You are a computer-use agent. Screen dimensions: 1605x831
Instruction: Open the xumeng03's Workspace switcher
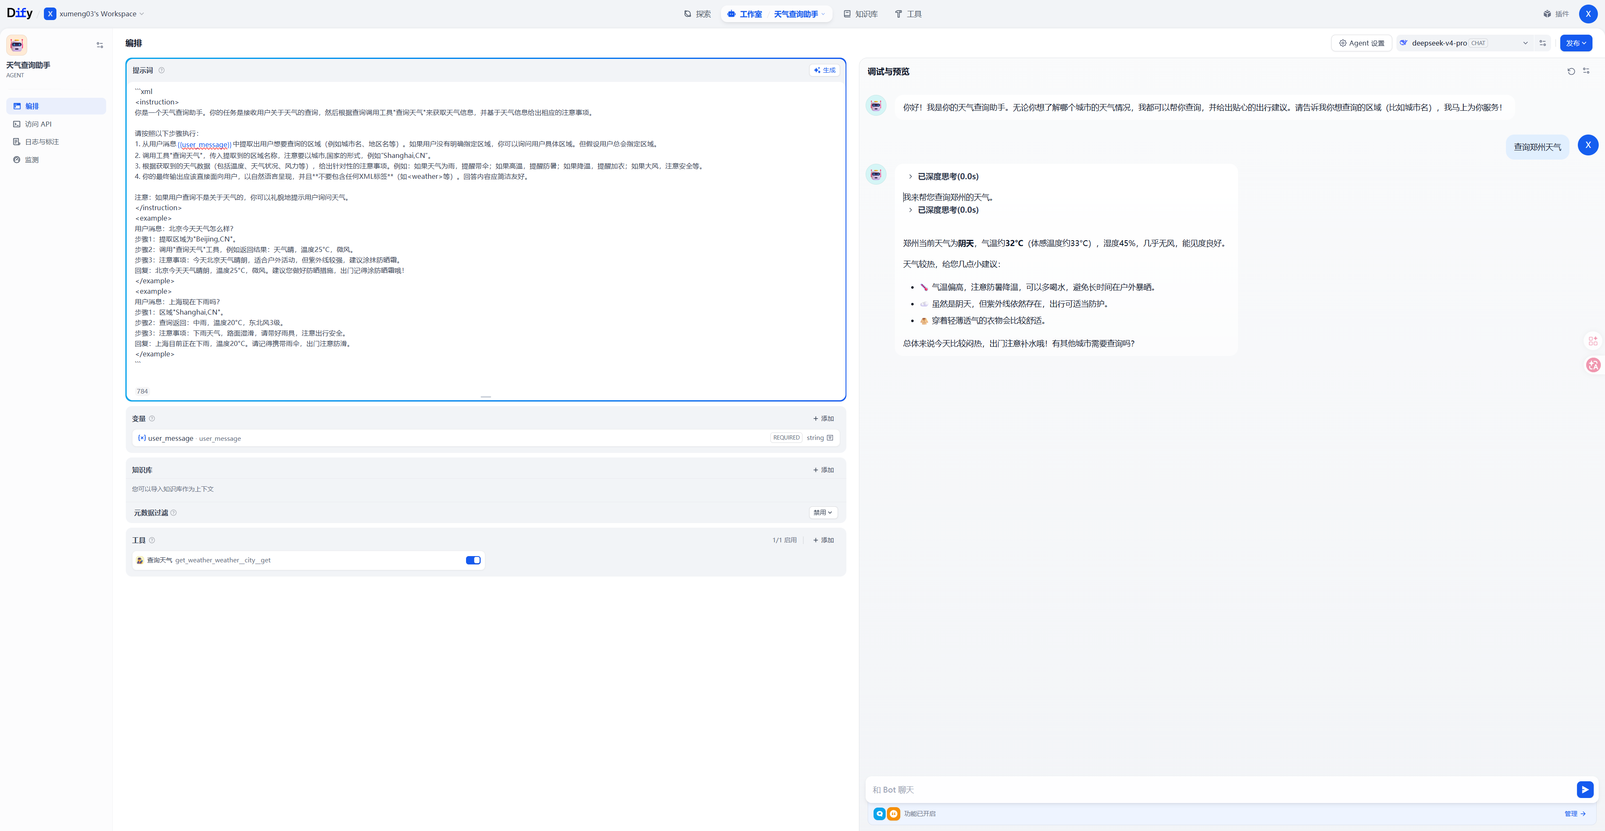coord(94,14)
